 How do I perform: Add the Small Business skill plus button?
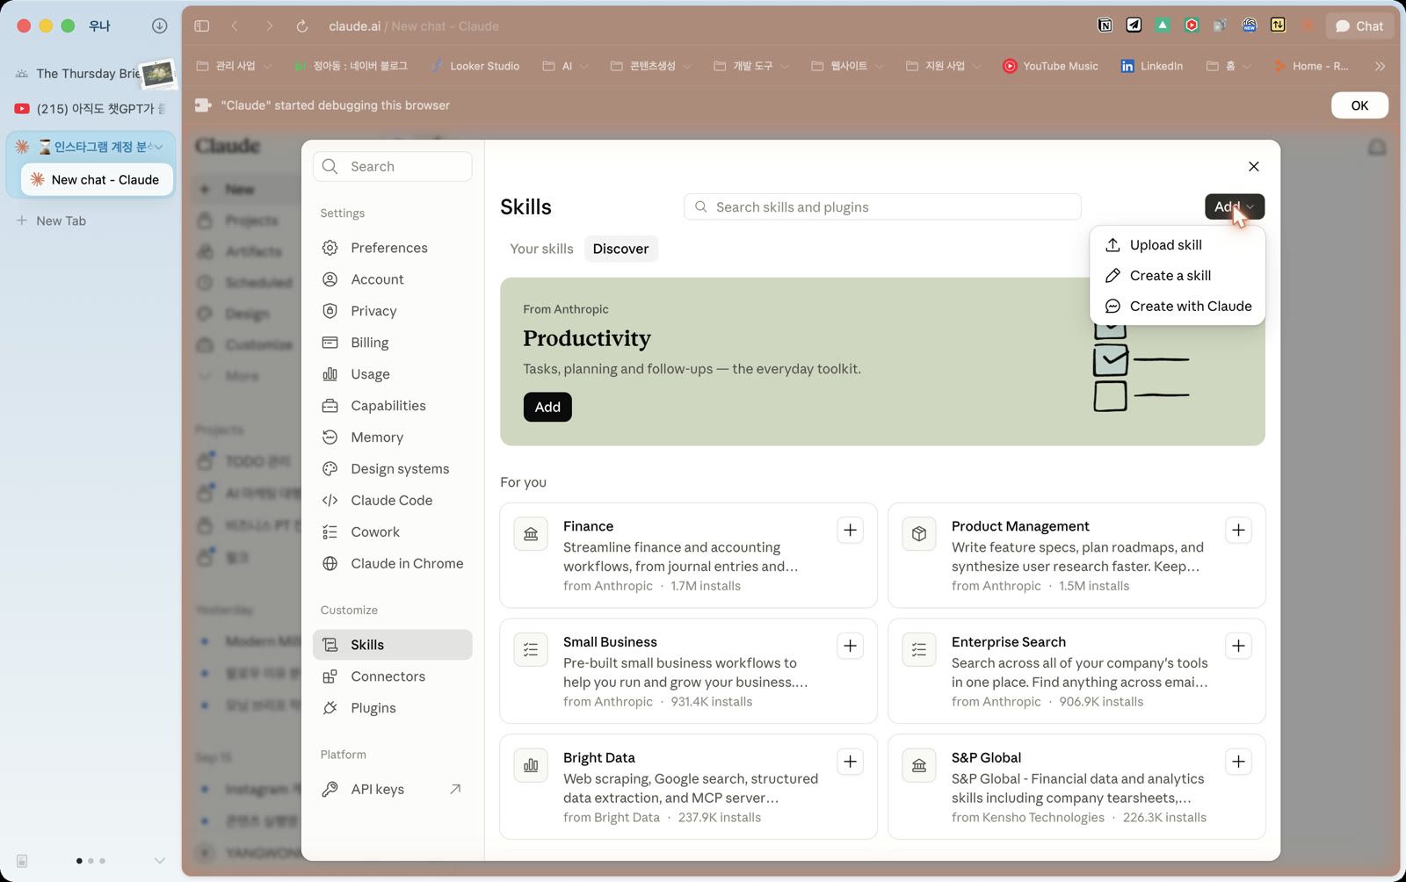[x=850, y=646]
